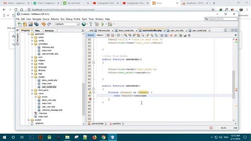Collapse the controllers folder
Screen dimensions: 251x141
click(x=32, y=44)
